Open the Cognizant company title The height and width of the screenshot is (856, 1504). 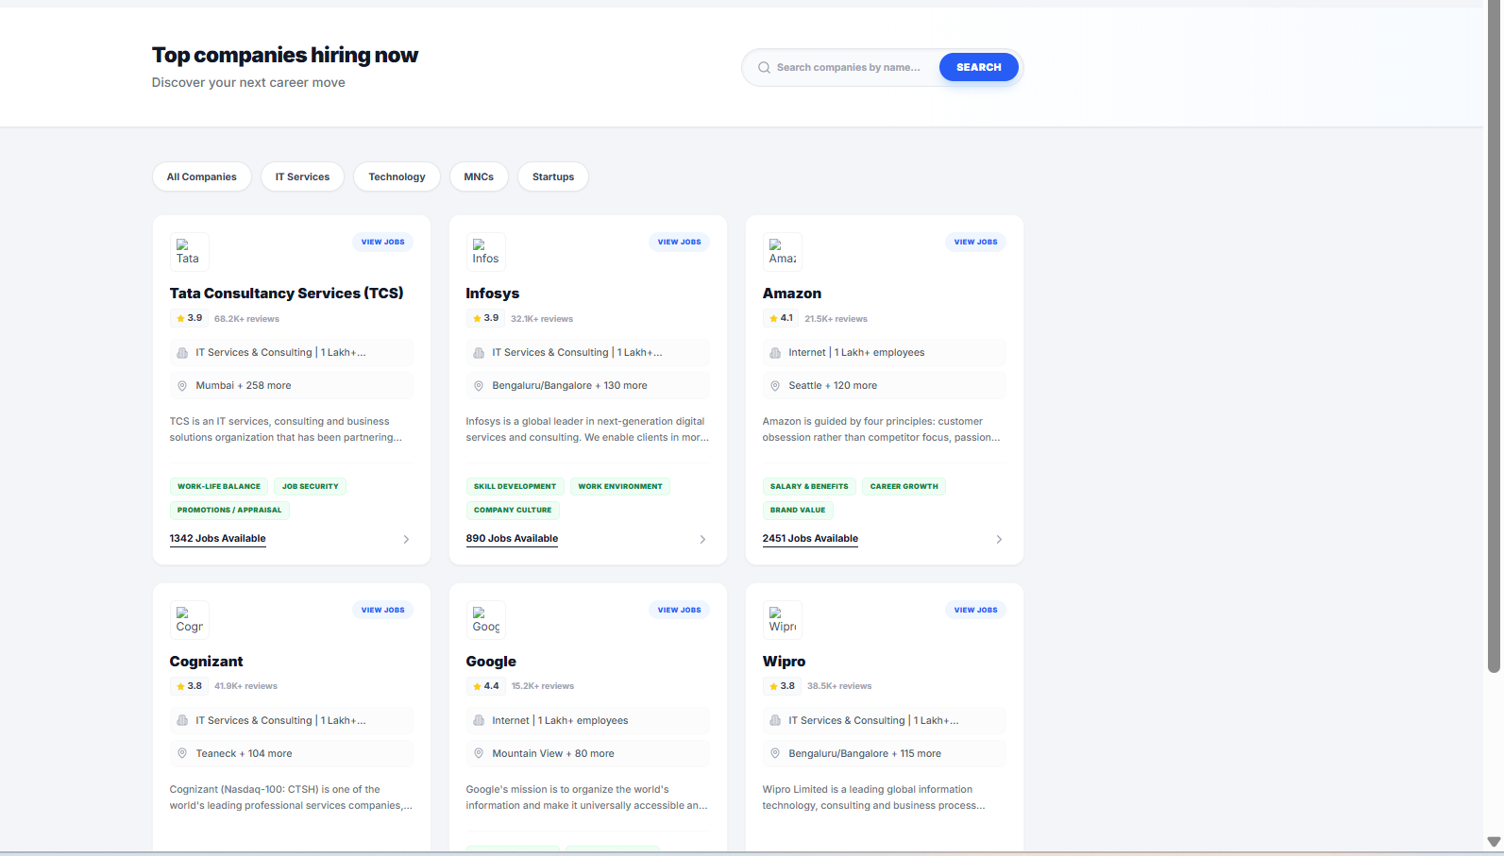click(207, 662)
